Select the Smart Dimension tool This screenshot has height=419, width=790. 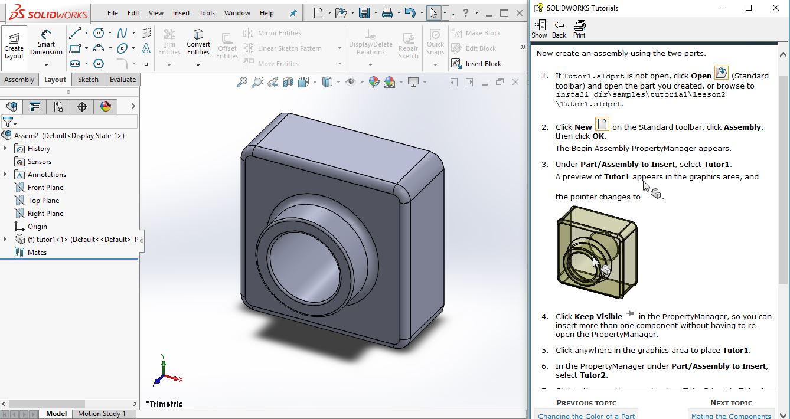pyautogui.click(x=46, y=41)
